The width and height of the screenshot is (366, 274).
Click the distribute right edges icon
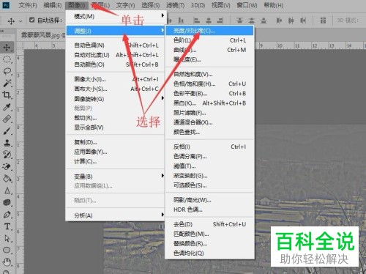[x=303, y=21]
